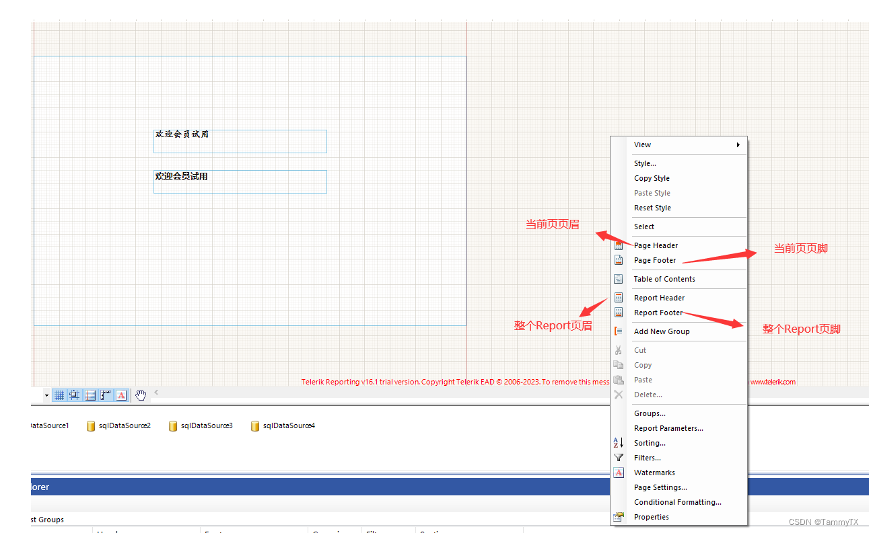The height and width of the screenshot is (533, 869).
Task: Click the Paste clipboard icon in menu
Action: (x=619, y=380)
